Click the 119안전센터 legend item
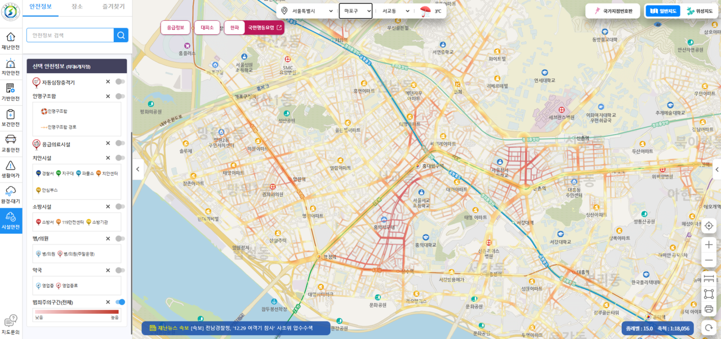Image resolution: width=721 pixels, height=339 pixels. tap(69, 222)
